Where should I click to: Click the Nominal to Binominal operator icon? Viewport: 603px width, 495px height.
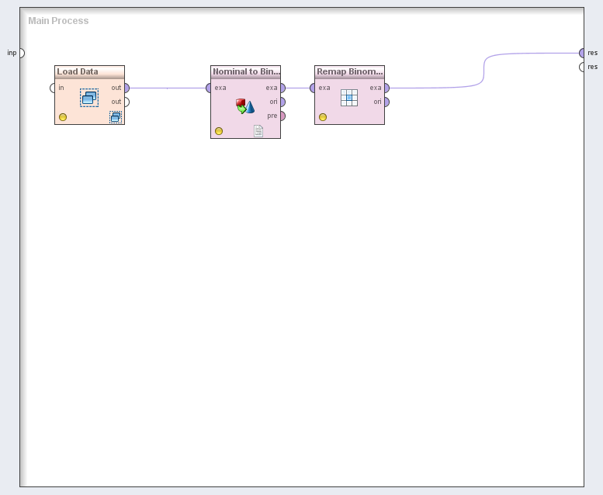click(245, 106)
